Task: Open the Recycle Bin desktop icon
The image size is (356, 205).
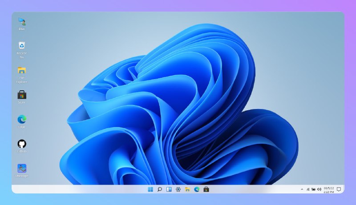Action: [x=22, y=50]
